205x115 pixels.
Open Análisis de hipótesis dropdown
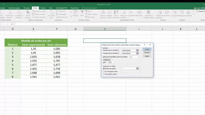point(160,14)
